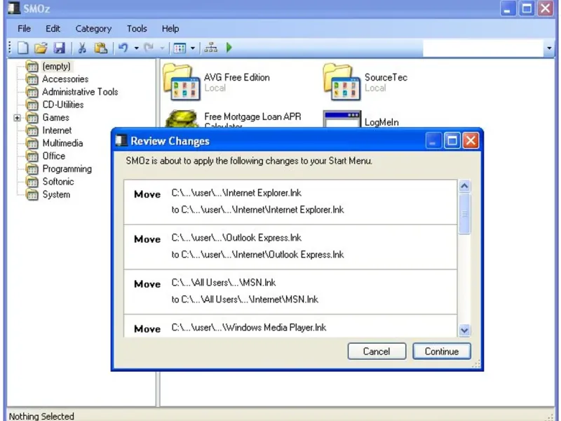Screen dimensions: 561x421
Task: Select the SourceTec folder icon
Action: [342, 82]
